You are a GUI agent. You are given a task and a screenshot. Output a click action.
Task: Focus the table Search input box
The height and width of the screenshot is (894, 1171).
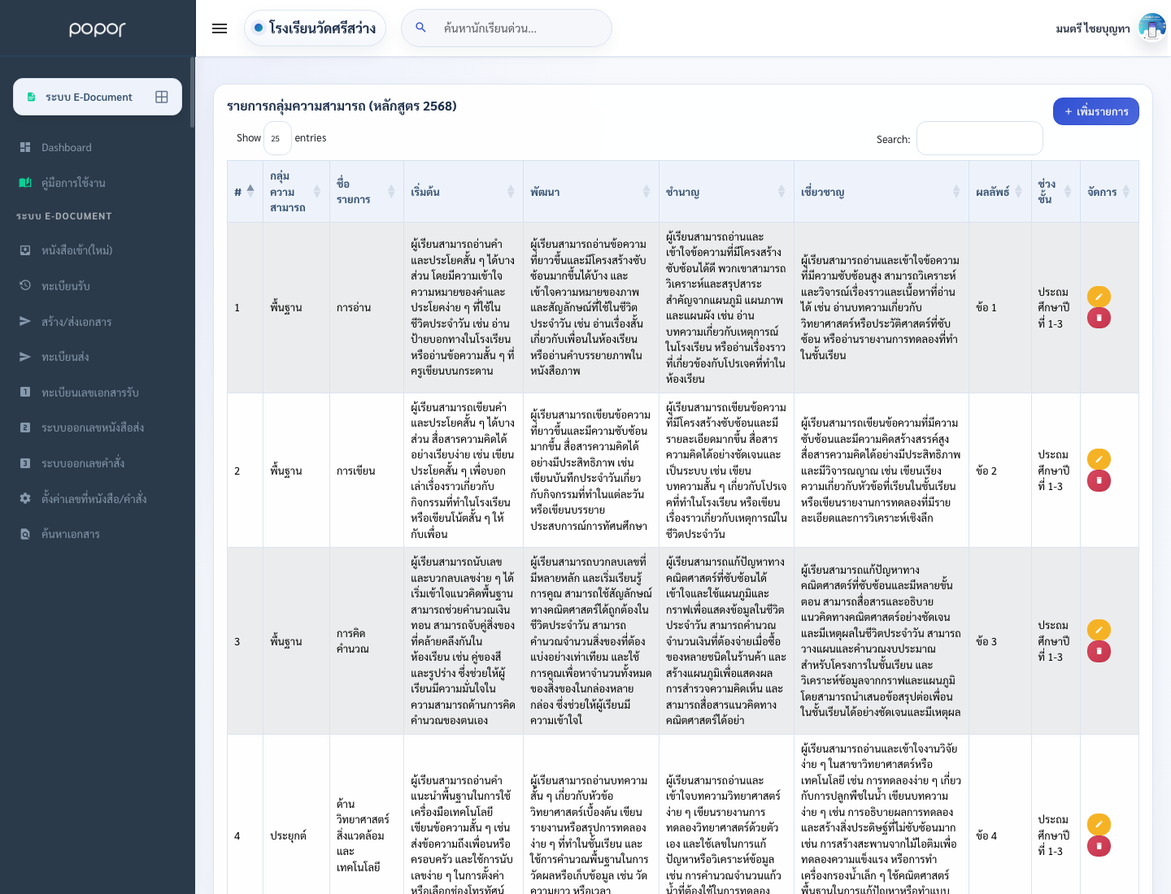pos(980,138)
